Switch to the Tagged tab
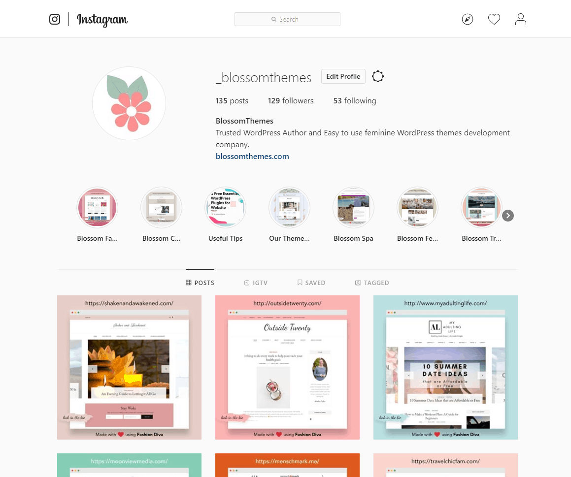 point(372,283)
